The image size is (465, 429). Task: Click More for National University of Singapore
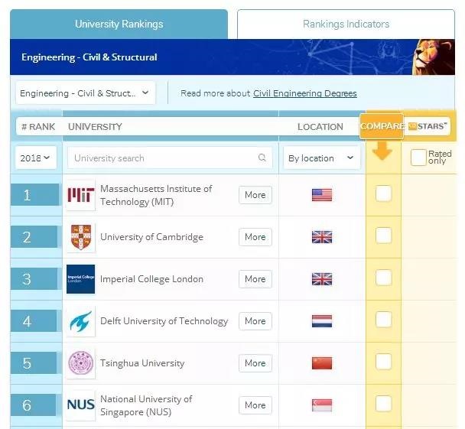(255, 405)
